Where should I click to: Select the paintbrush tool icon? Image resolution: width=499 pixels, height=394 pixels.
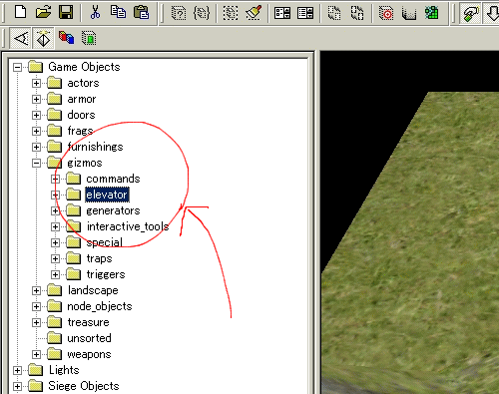(253, 13)
